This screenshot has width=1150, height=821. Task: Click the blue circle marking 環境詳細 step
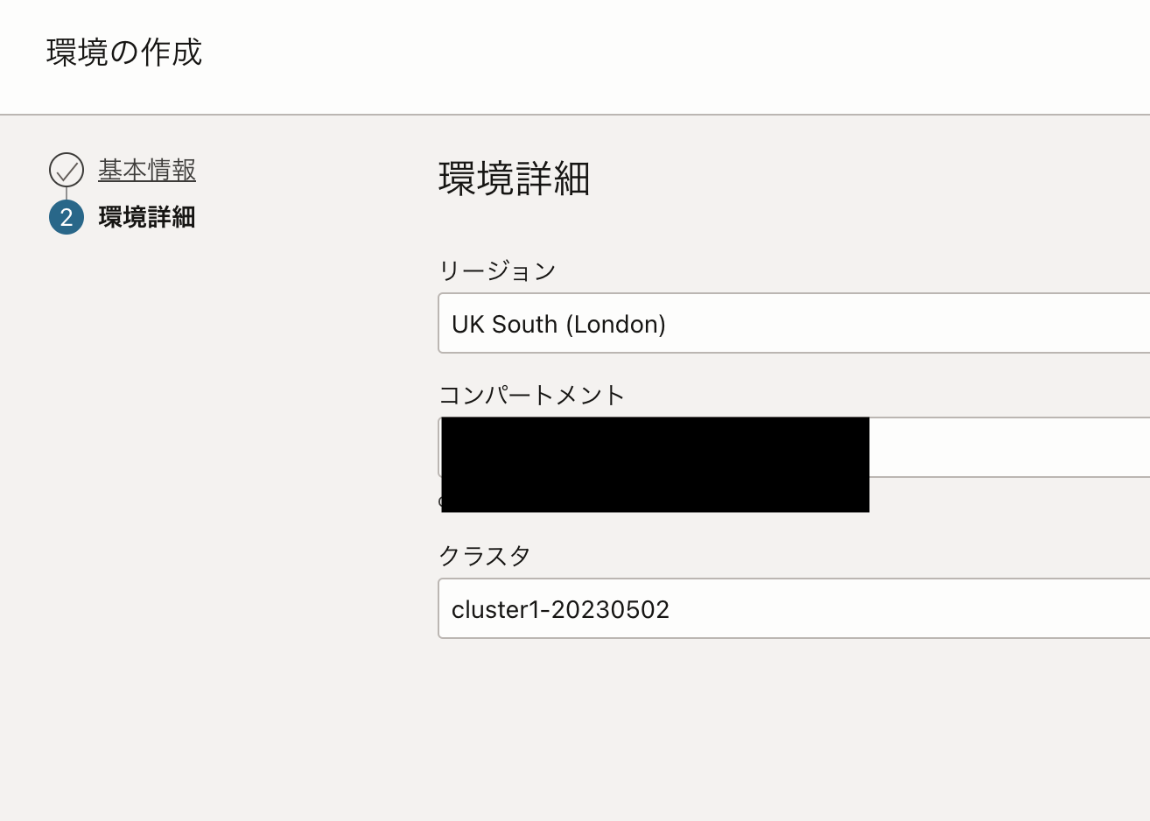(x=67, y=217)
